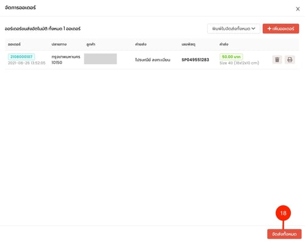Click the เลขพัสดุ column header

(188, 44)
